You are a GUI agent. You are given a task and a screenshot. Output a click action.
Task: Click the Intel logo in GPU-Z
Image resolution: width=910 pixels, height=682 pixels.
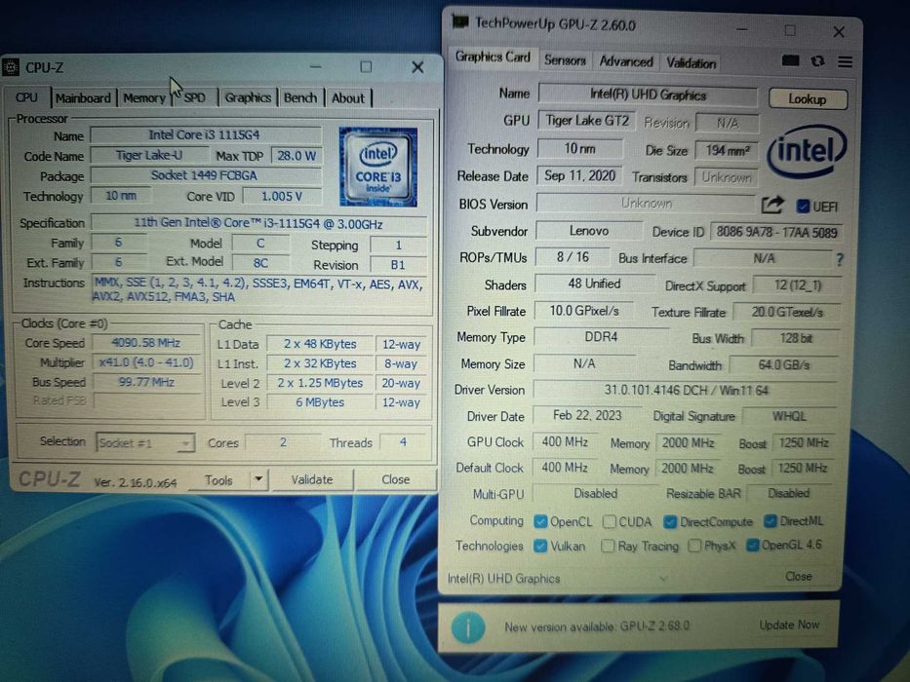807,151
